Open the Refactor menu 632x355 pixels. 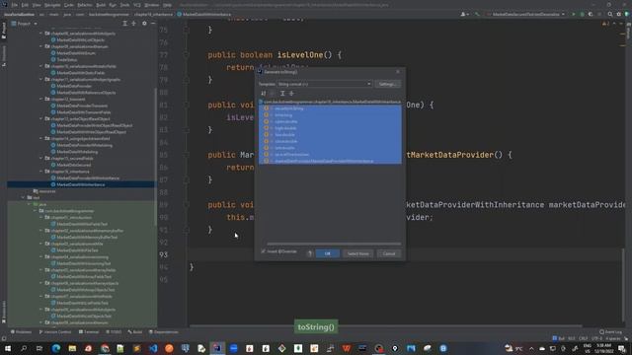tap(85, 5)
